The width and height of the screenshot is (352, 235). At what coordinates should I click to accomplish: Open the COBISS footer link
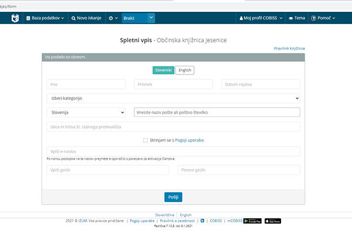(x=216, y=221)
